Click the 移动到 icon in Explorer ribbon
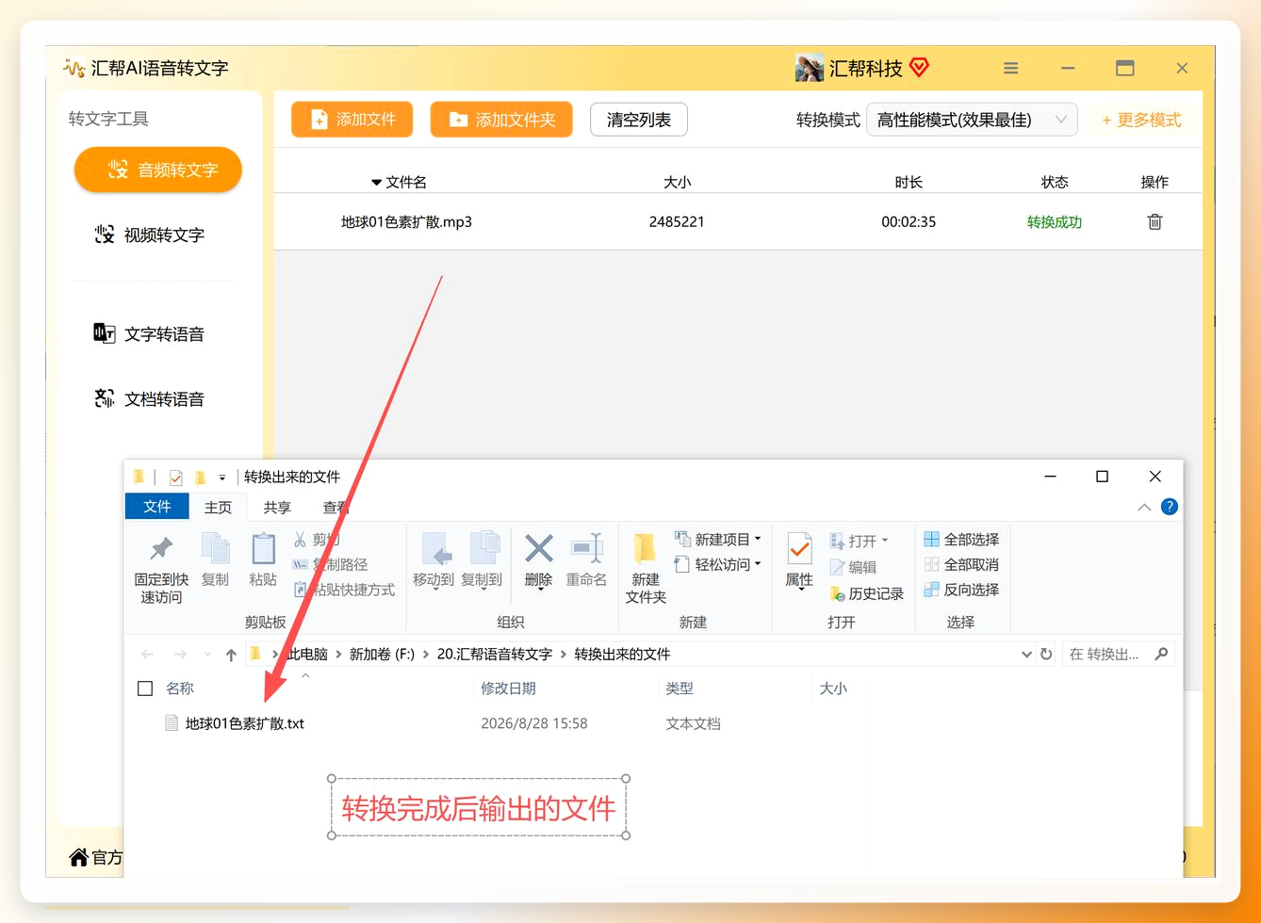 coord(434,548)
